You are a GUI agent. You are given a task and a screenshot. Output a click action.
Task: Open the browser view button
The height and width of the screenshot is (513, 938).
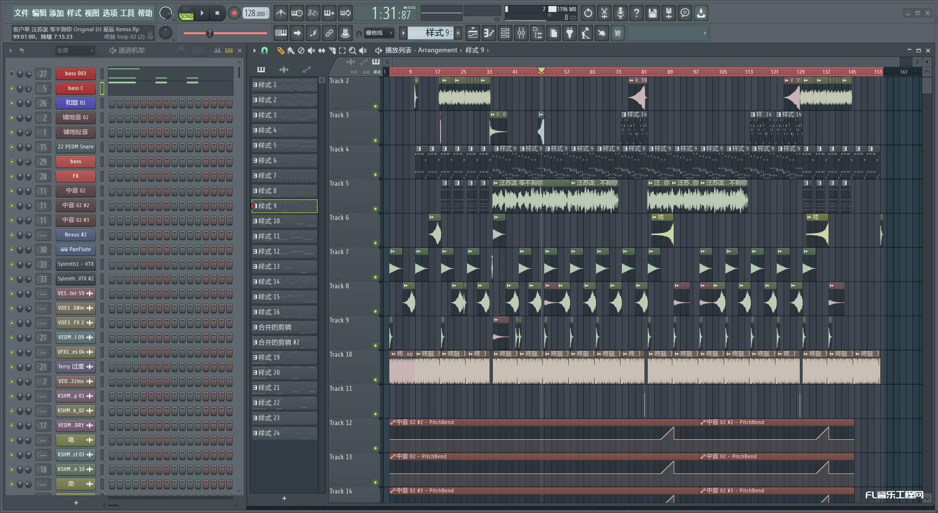click(x=537, y=33)
